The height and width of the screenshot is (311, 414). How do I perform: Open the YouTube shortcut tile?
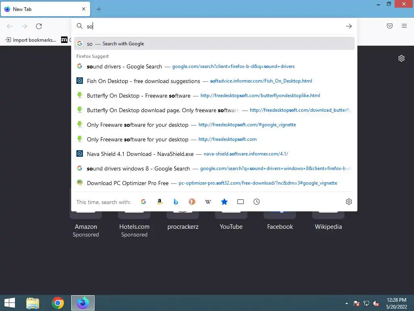coord(231,226)
